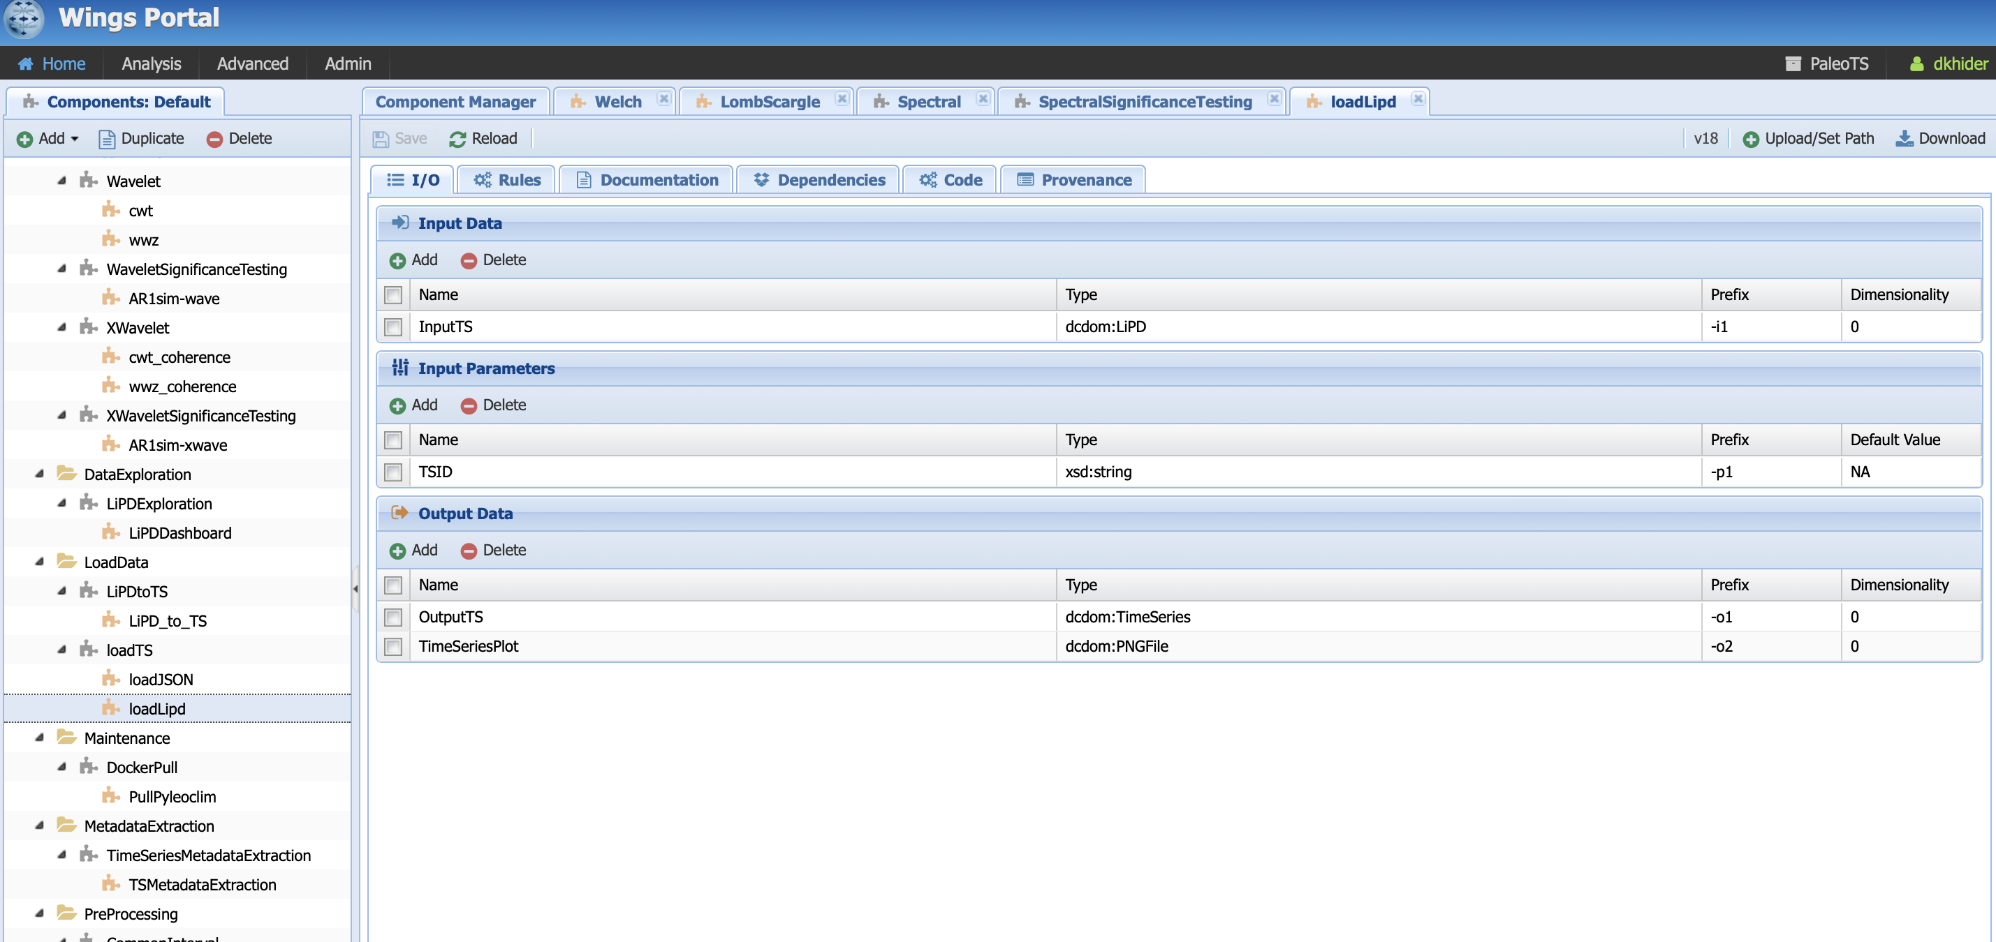Switch to the Documentation tab
1996x942 pixels.
pos(647,179)
